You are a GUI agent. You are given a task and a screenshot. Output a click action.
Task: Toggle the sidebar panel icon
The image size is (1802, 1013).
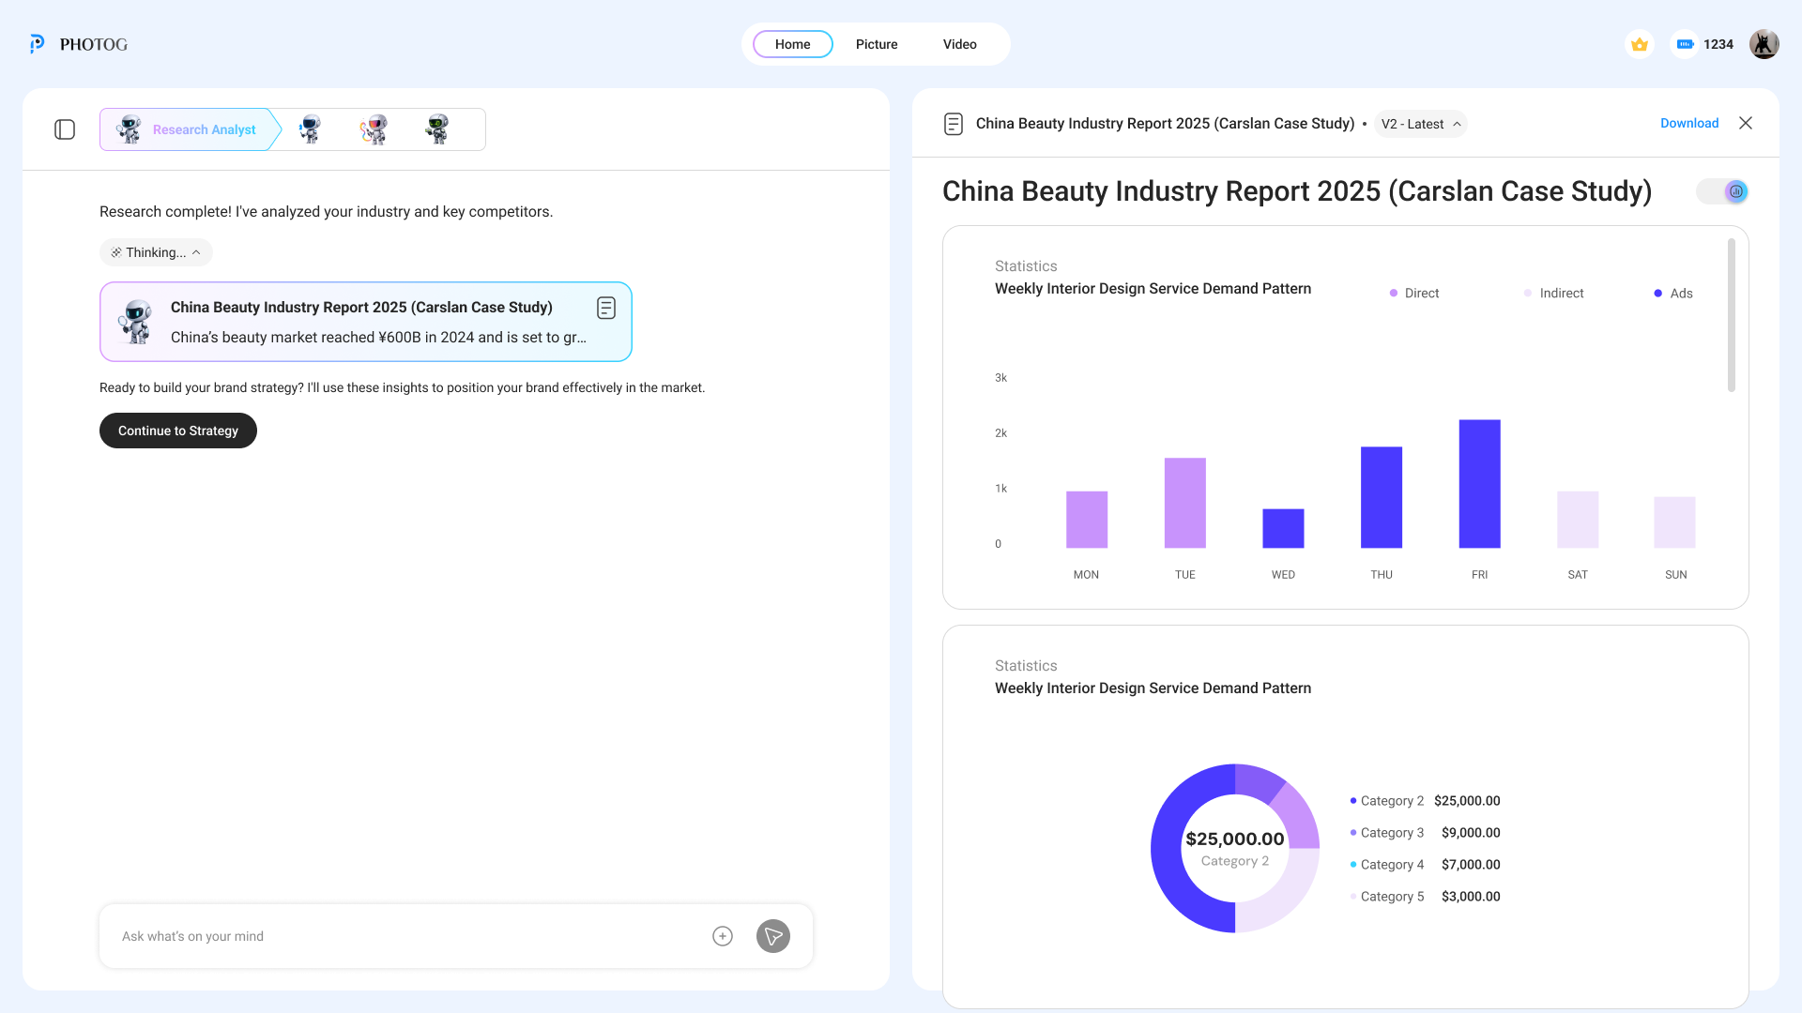click(x=65, y=129)
